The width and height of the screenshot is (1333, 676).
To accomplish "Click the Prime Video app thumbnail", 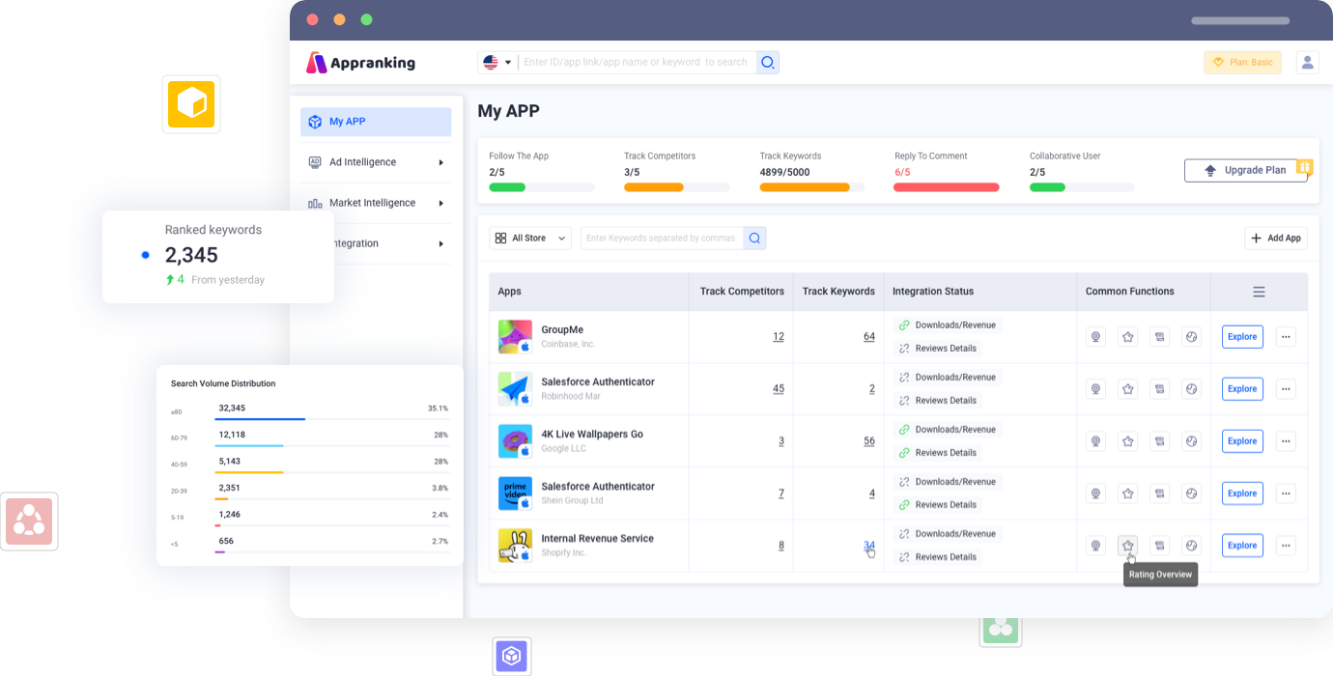I will [x=515, y=493].
